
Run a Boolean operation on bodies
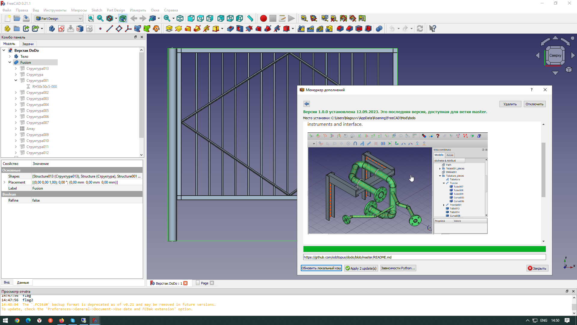pos(379,29)
